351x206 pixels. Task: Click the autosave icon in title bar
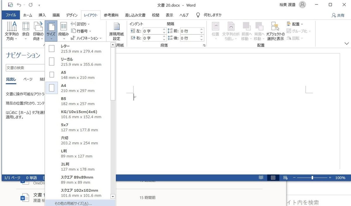[10, 5]
